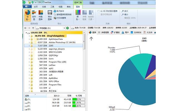Click the detail level (详细程度) icon
This screenshot has height=111, width=178.
point(85,15)
